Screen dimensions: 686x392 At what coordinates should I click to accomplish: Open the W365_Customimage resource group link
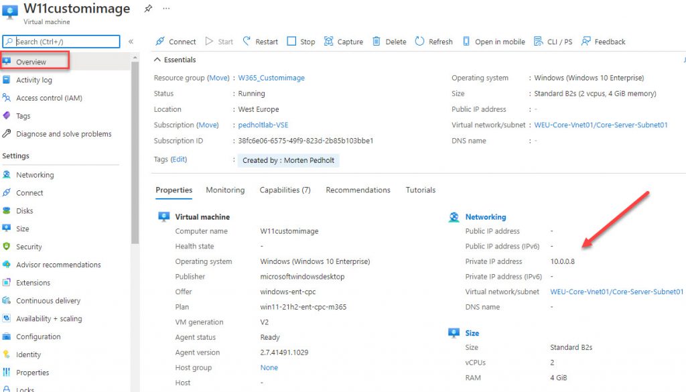pos(271,78)
